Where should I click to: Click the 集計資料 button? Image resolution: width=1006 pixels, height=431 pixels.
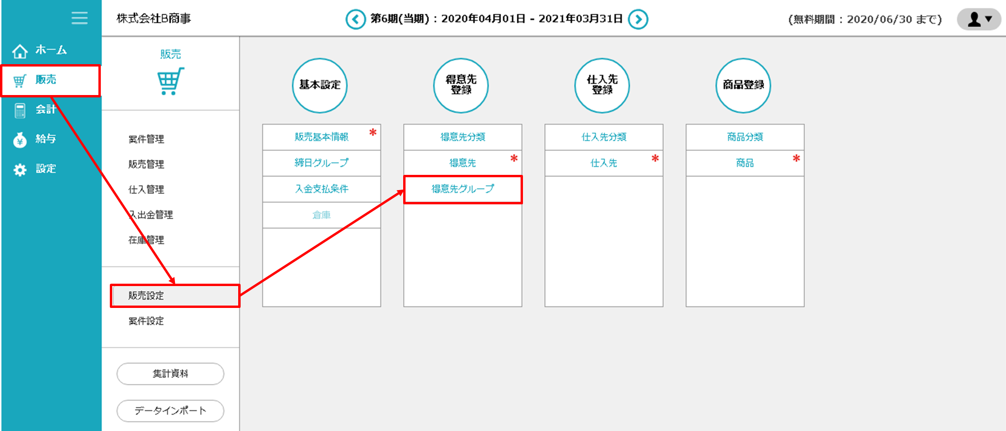(170, 374)
